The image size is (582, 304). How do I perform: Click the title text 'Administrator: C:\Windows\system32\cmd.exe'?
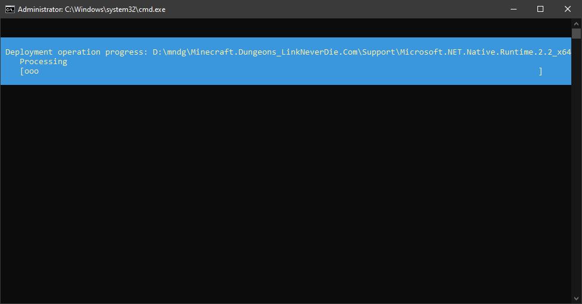click(92, 9)
